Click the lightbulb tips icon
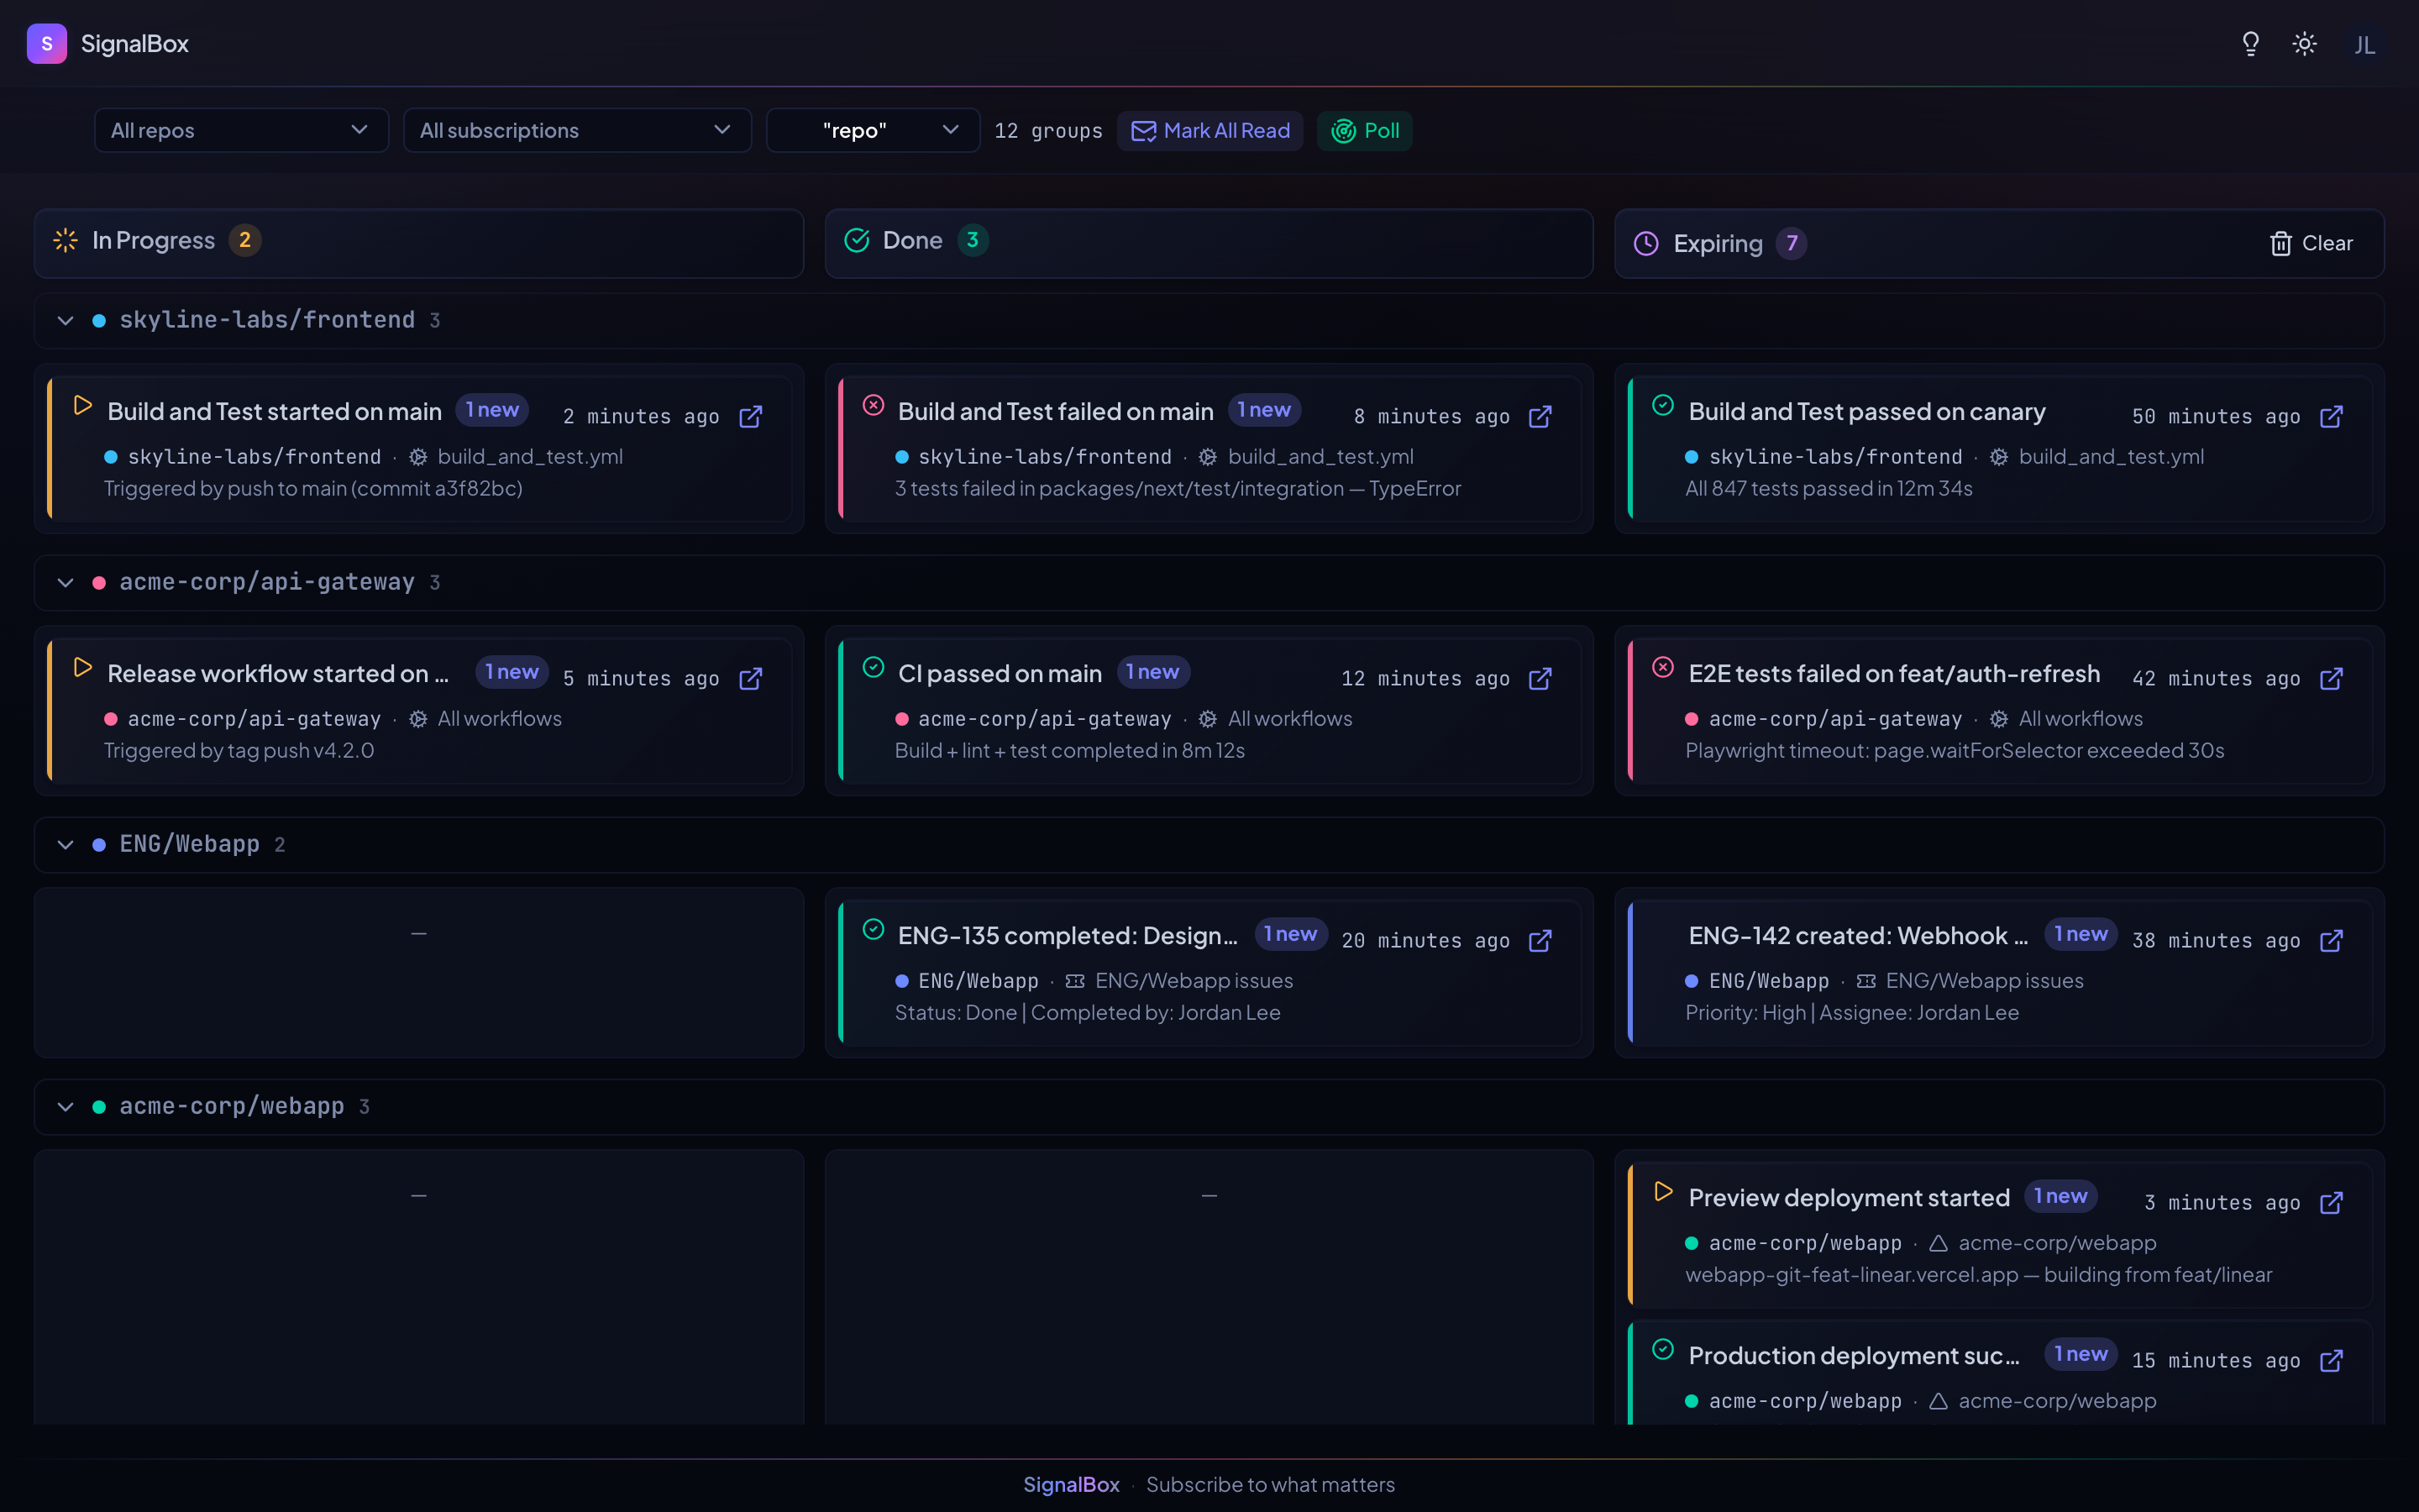Viewport: 2419px width, 1512px height. (2250, 44)
